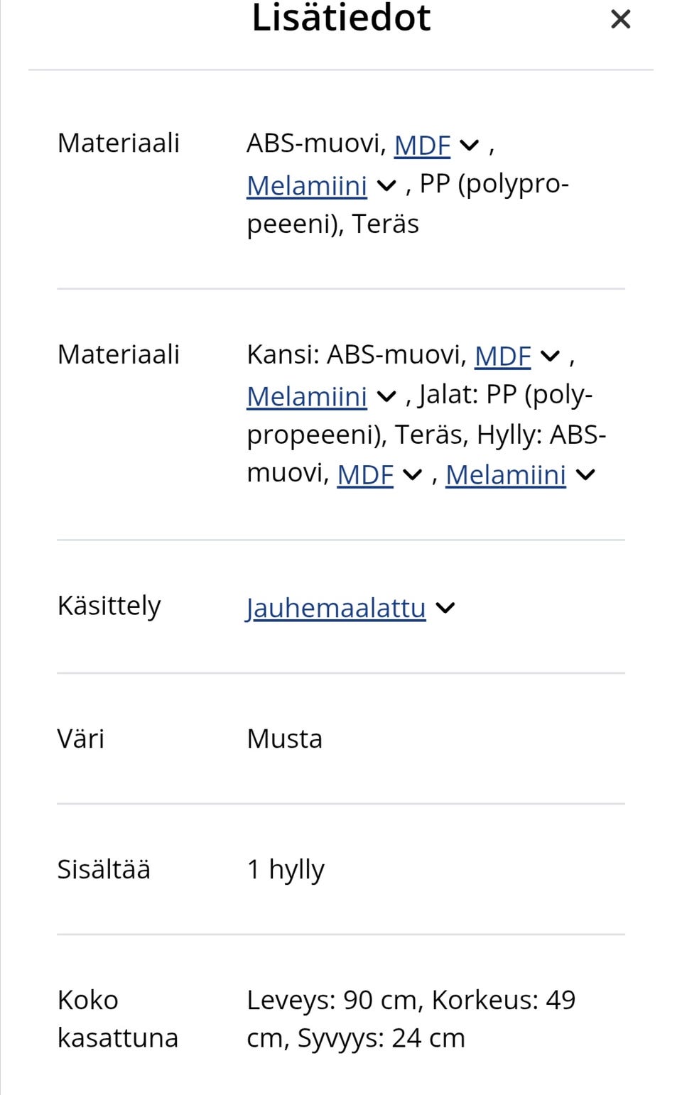682x1095 pixels.
Task: Click the MDF link after Kansi
Action: coord(502,356)
